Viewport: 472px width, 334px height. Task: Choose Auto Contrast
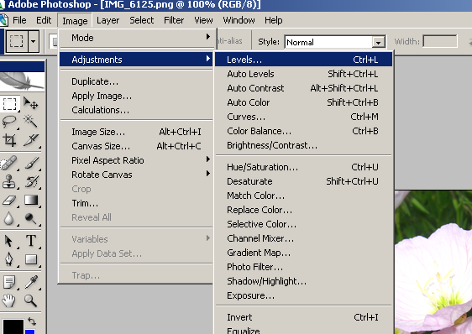coord(303,88)
